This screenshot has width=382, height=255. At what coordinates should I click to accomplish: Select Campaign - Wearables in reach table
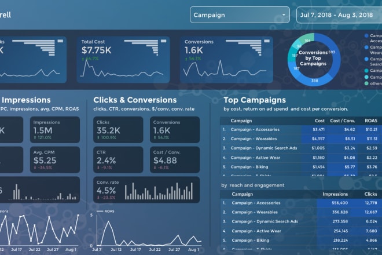pyautogui.click(x=255, y=212)
